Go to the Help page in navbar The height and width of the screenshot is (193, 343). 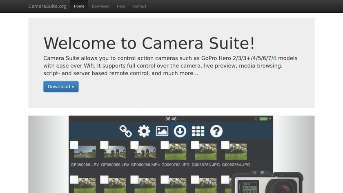pyautogui.click(x=121, y=7)
